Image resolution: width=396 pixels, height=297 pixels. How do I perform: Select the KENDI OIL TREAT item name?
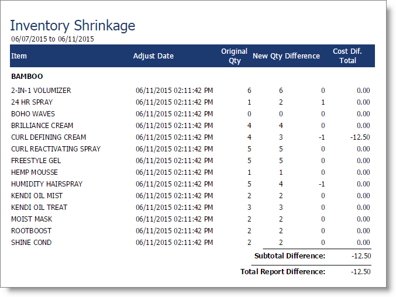pos(39,208)
